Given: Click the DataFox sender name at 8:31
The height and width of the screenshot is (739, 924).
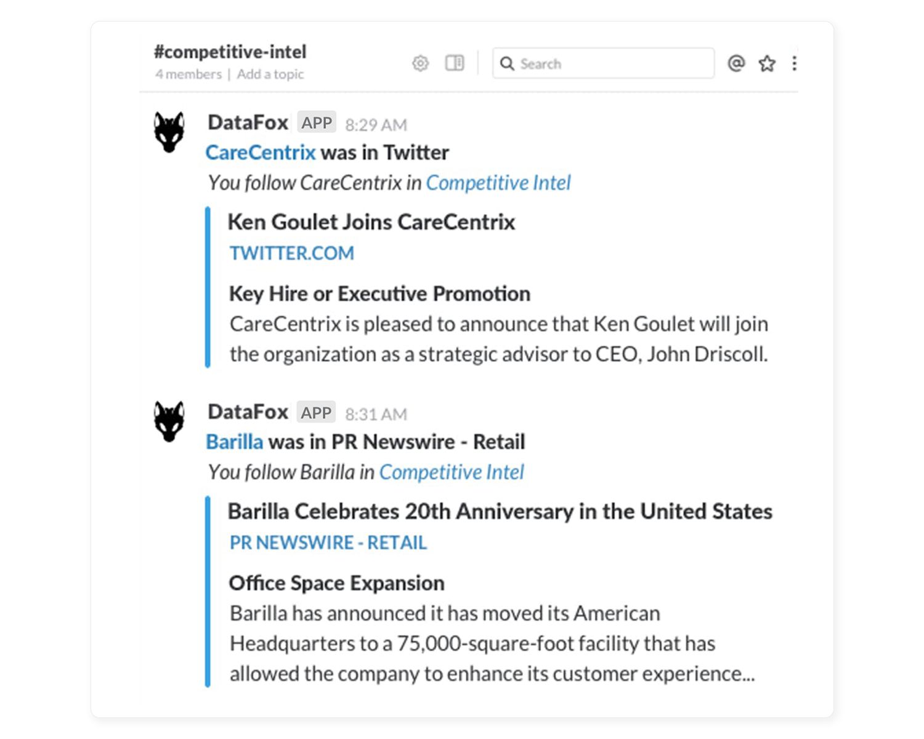Looking at the screenshot, I should (x=248, y=411).
